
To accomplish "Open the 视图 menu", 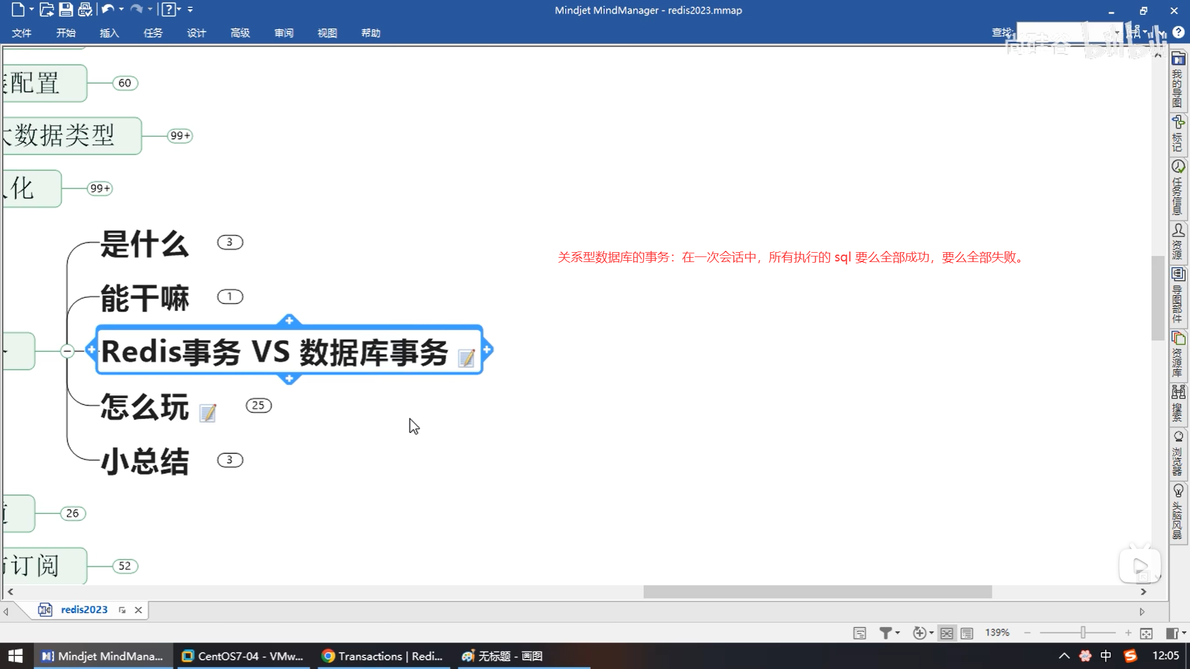I will tap(327, 33).
